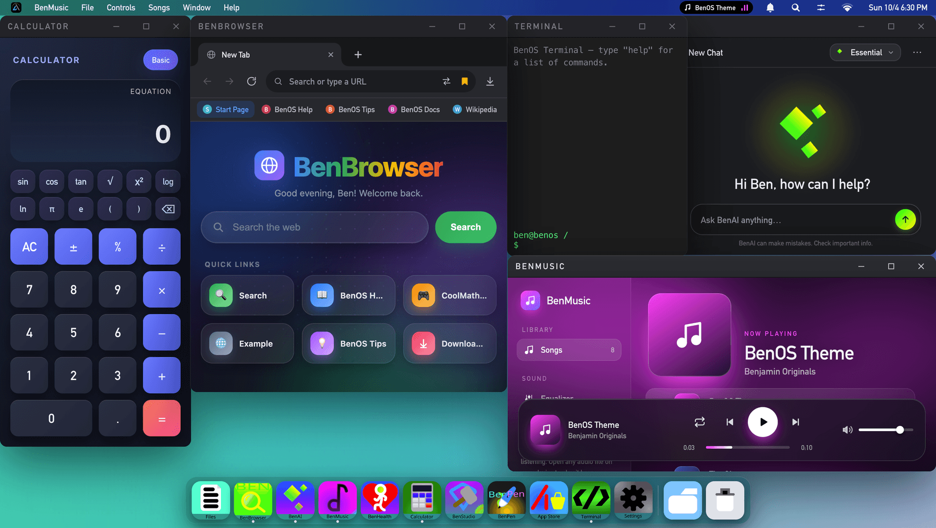Image resolution: width=936 pixels, height=528 pixels.
Task: Reload the page in BenBrowser
Action: point(251,81)
